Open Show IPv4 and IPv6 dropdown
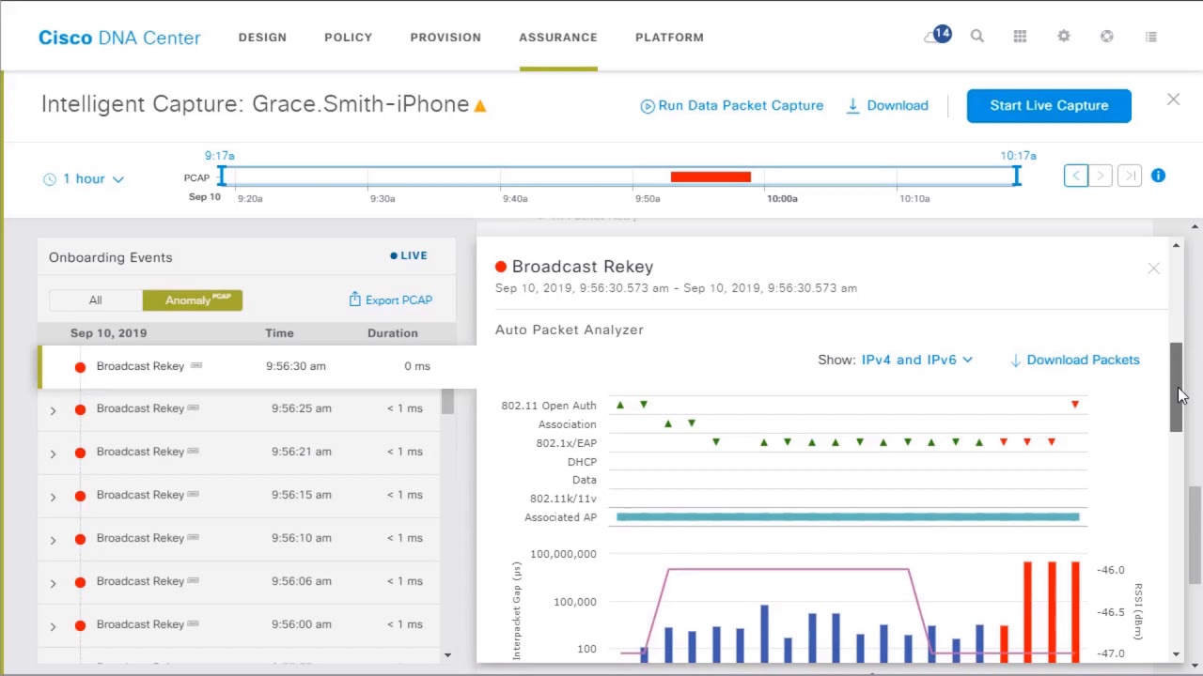Screen dimensions: 1203x676 coord(917,360)
